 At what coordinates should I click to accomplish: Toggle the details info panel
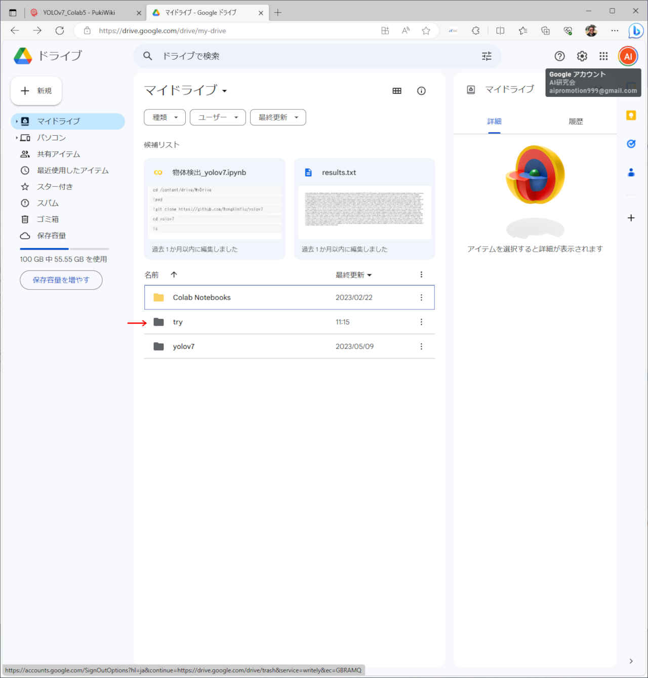421,91
